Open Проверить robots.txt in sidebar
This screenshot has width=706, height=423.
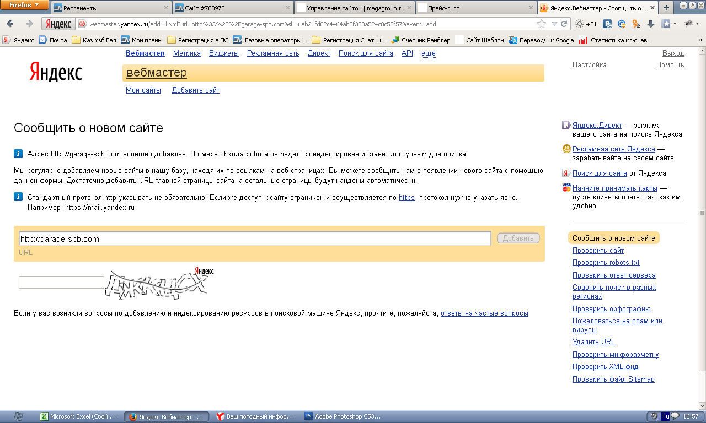click(x=606, y=263)
